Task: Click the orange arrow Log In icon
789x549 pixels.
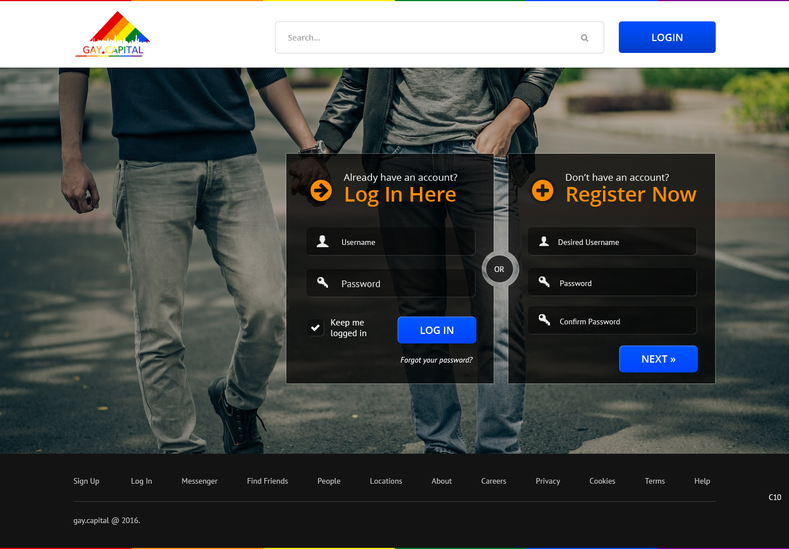Action: tap(321, 190)
